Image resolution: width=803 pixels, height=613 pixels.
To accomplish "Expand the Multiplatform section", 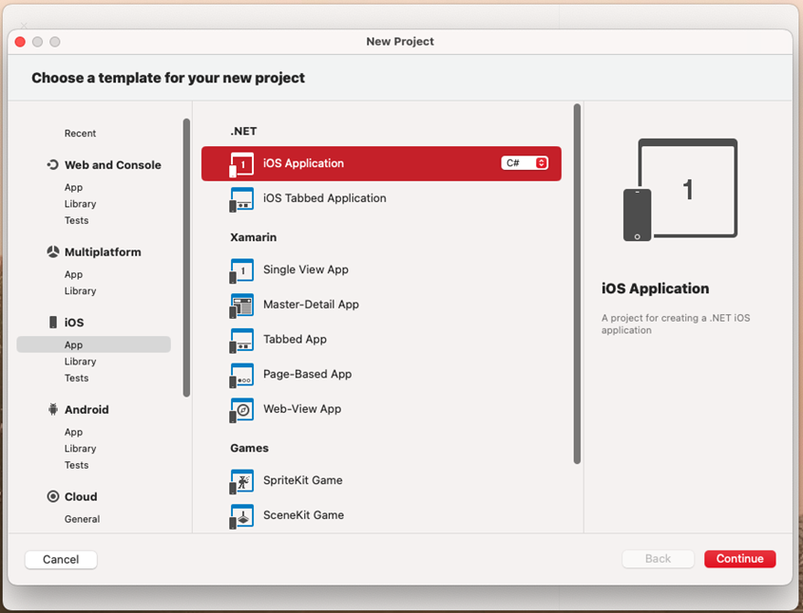I will pos(101,251).
